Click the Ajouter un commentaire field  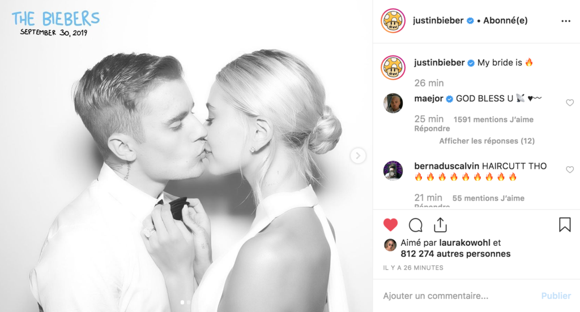pyautogui.click(x=459, y=296)
